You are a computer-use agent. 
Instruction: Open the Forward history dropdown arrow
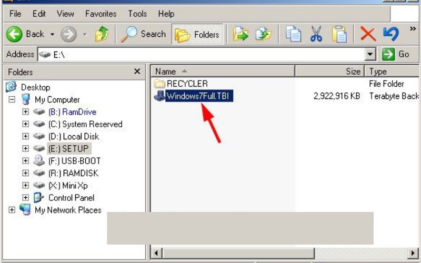tap(85, 34)
